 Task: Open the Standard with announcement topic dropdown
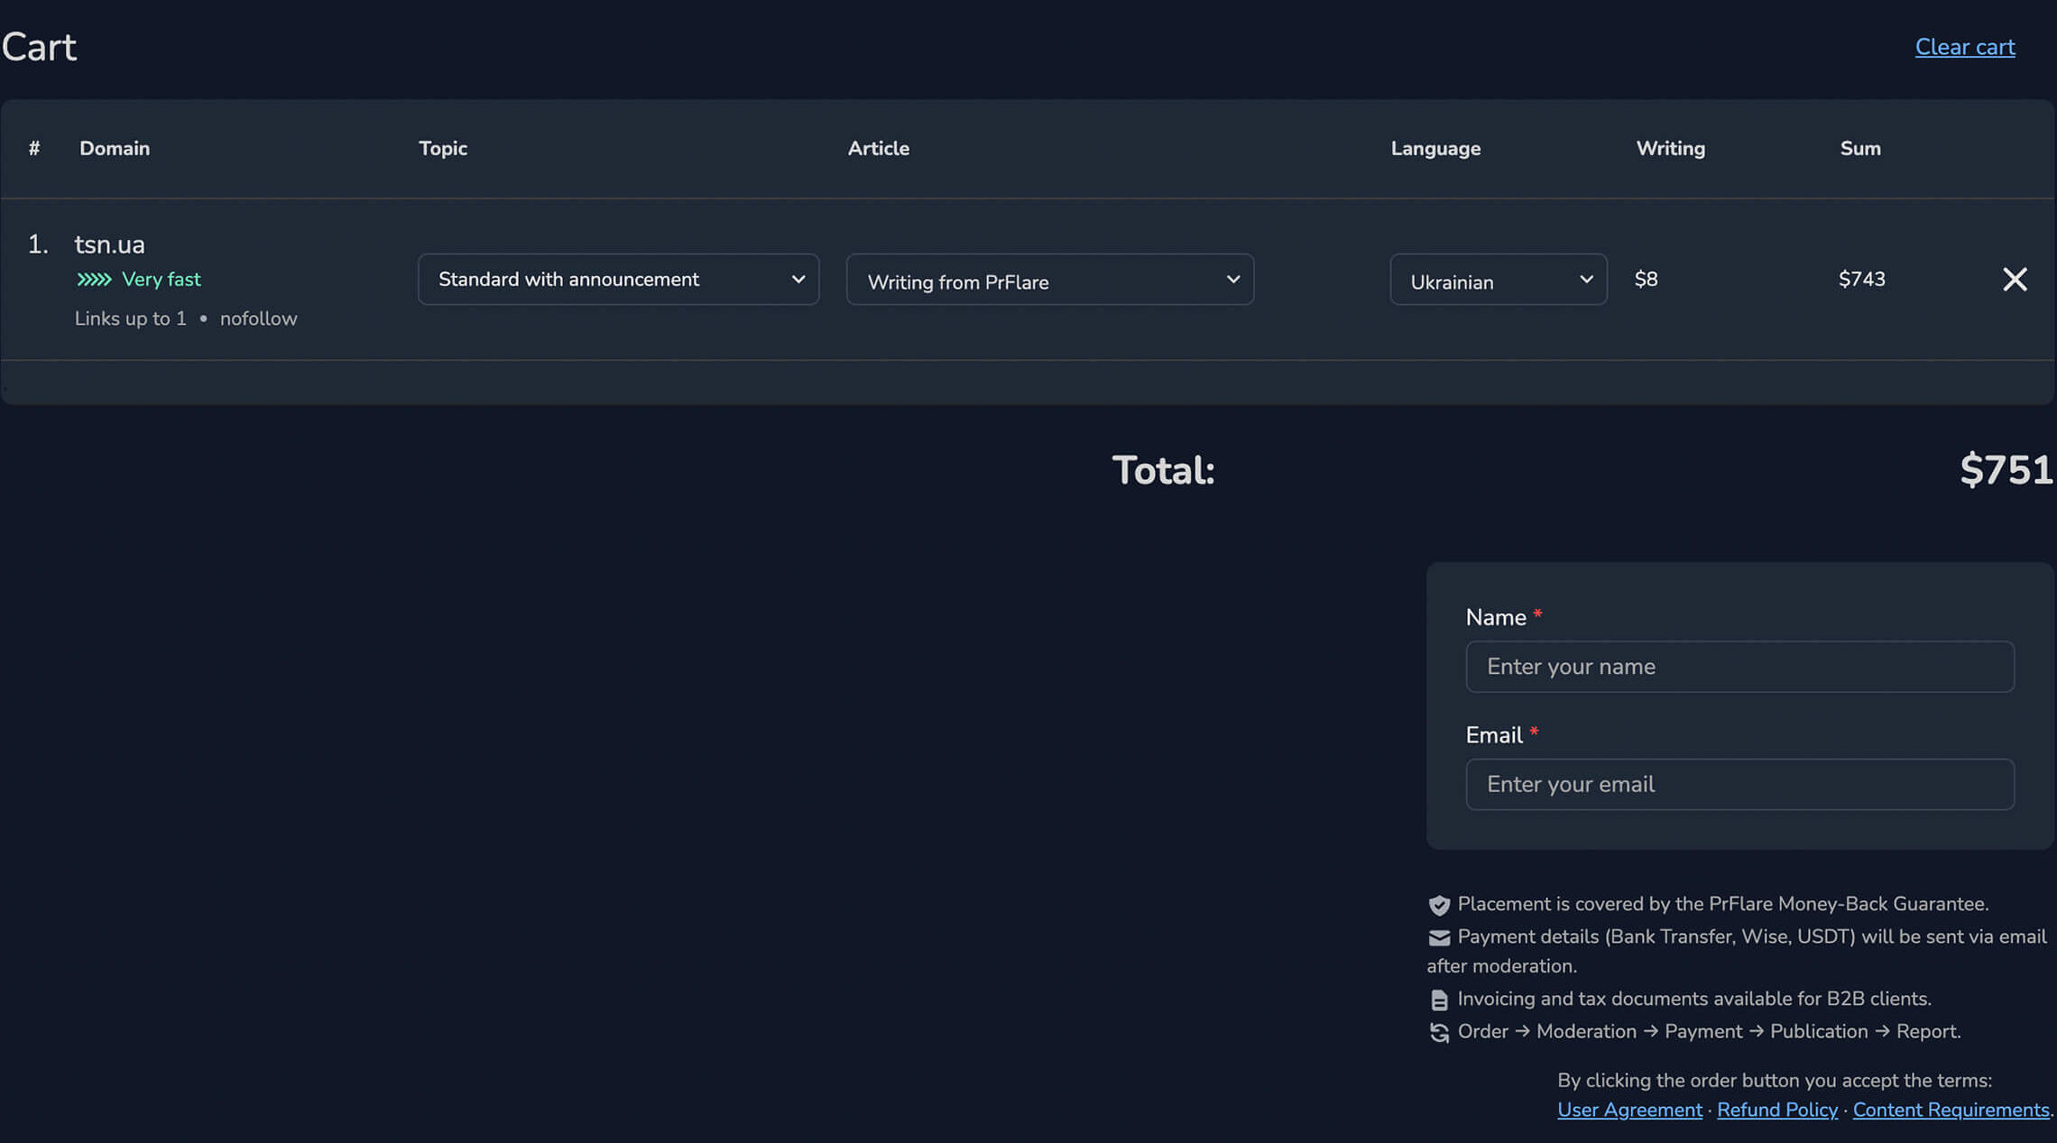(618, 280)
